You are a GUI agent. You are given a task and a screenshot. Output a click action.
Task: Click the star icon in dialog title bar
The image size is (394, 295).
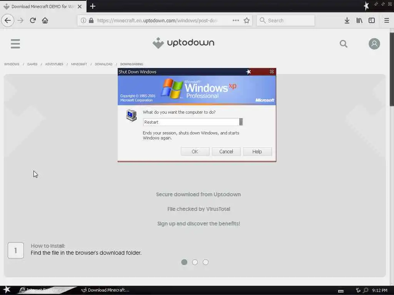pyautogui.click(x=249, y=72)
